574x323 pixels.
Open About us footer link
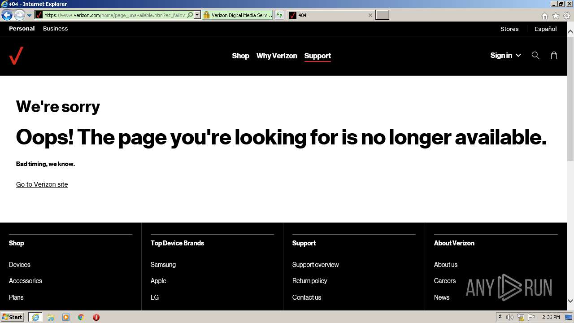pyautogui.click(x=446, y=265)
